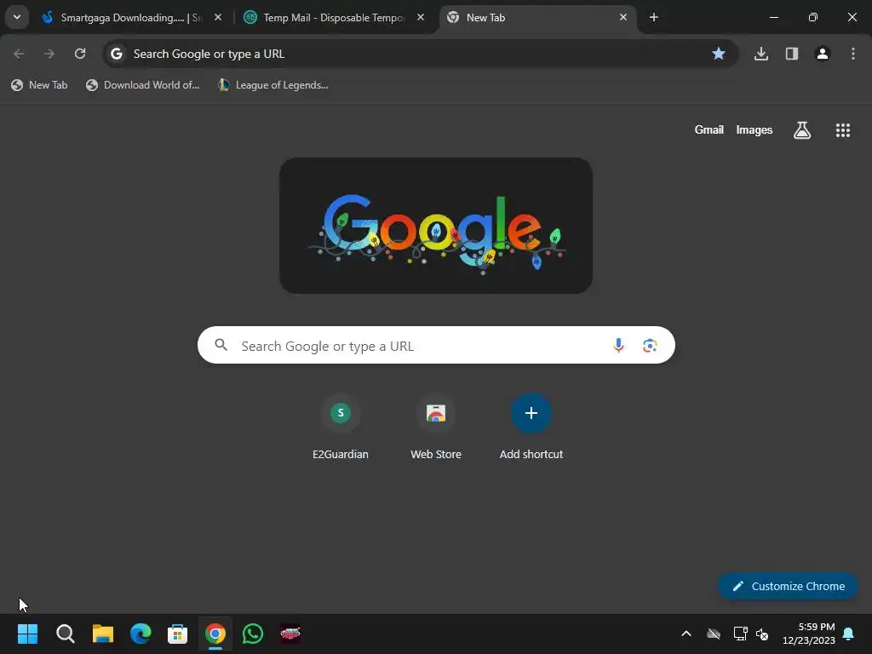Toggle the Chrome side panel
872x654 pixels.
(791, 54)
